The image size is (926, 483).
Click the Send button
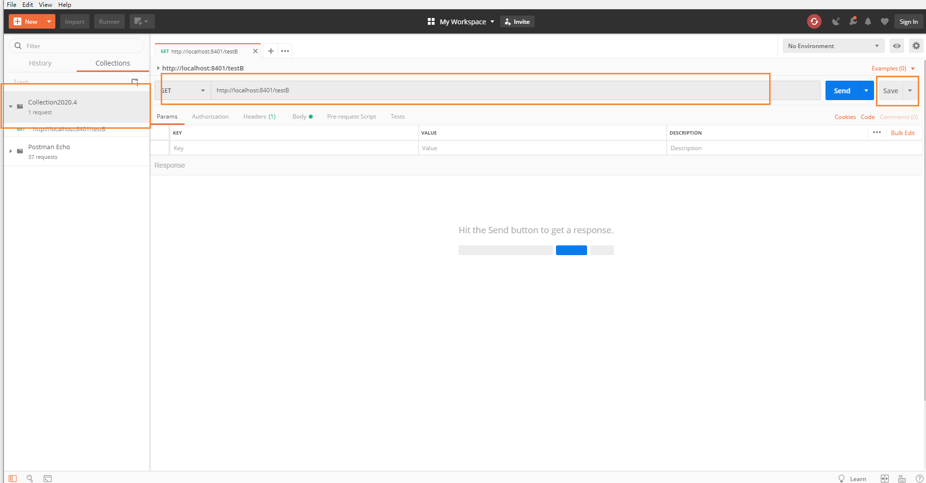(842, 90)
